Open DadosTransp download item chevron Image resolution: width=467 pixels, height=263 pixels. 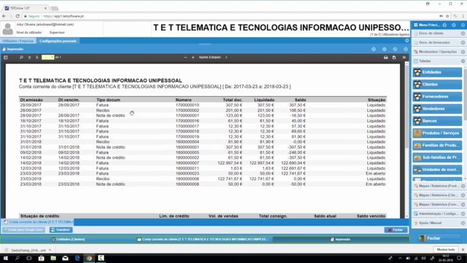point(50,250)
